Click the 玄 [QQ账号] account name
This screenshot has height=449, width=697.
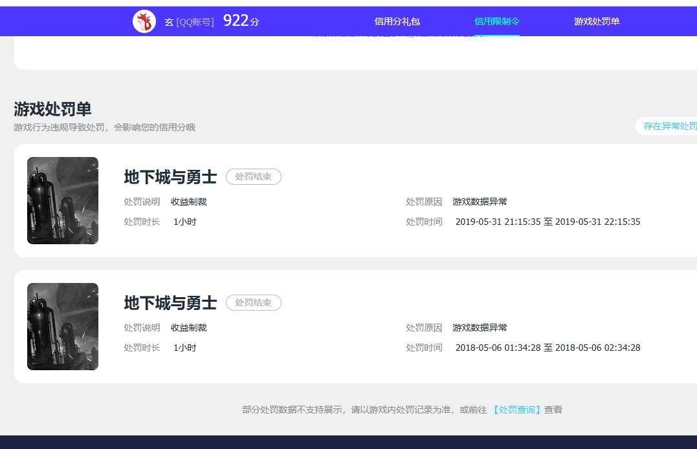pos(189,22)
